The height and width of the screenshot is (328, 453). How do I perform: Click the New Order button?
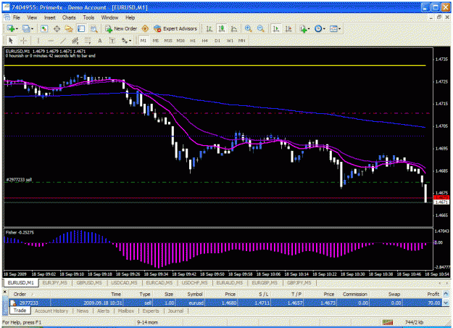(121, 28)
